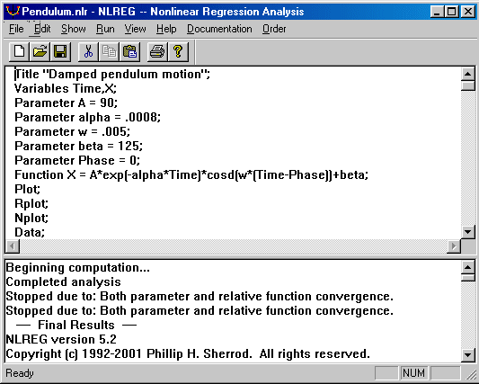Open a file with the folder icon
Image resolution: width=479 pixels, height=384 pixels.
click(40, 51)
